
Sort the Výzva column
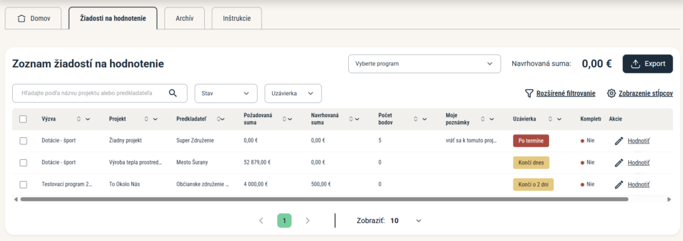tap(79, 119)
